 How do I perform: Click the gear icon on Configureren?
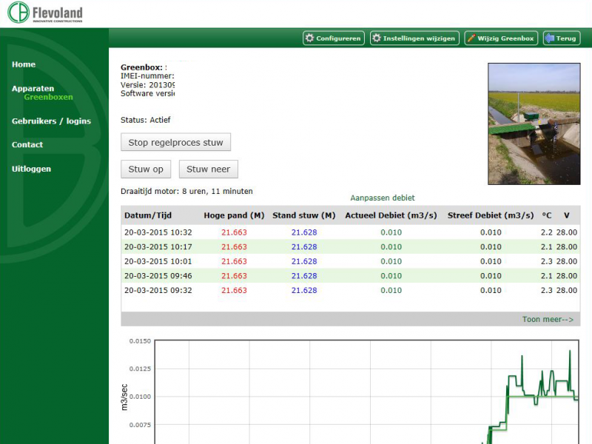pos(309,38)
